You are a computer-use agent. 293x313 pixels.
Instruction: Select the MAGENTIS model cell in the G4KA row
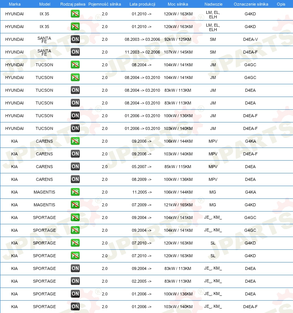[44, 192]
